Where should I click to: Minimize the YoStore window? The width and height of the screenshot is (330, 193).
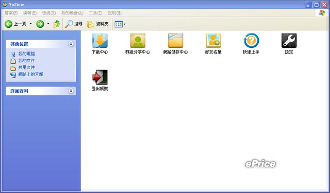tap(308, 5)
